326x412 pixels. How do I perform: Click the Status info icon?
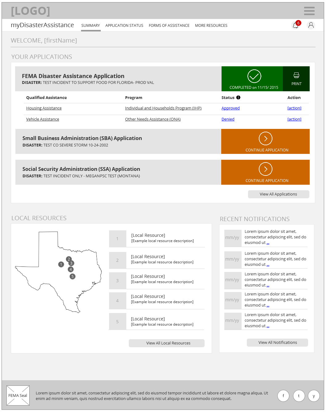(x=238, y=97)
